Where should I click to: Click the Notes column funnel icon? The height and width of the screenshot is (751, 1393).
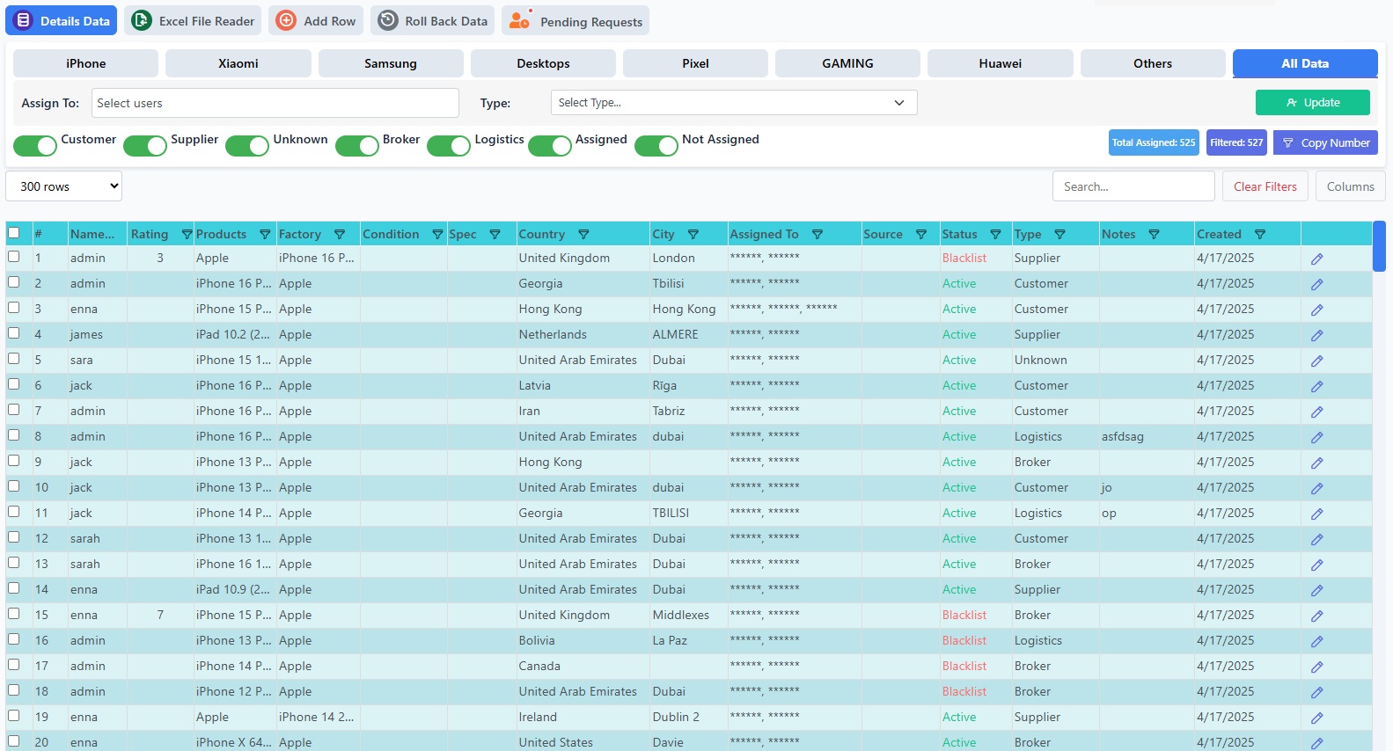(x=1154, y=234)
